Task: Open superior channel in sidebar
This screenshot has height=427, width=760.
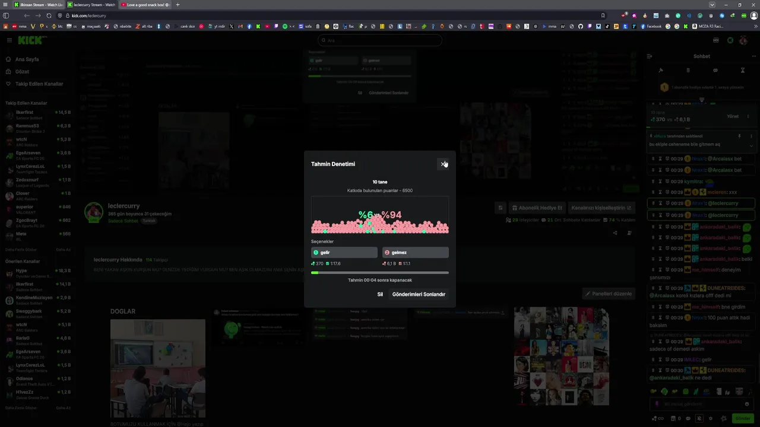Action: [x=37, y=209]
